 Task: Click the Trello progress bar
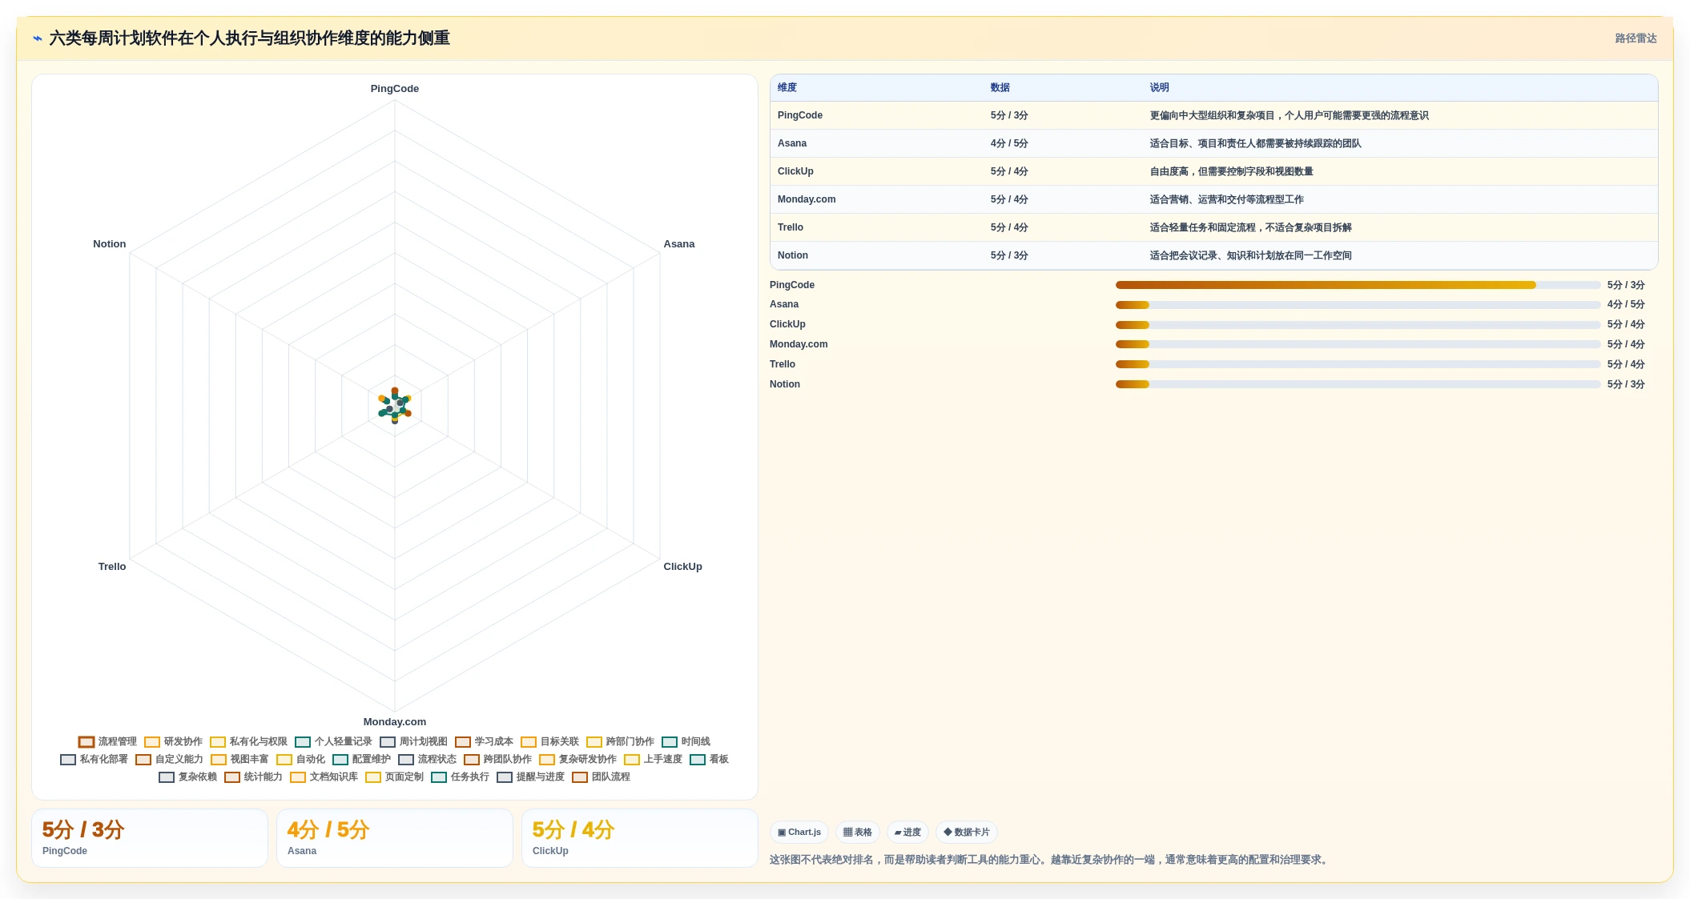[x=1358, y=364]
